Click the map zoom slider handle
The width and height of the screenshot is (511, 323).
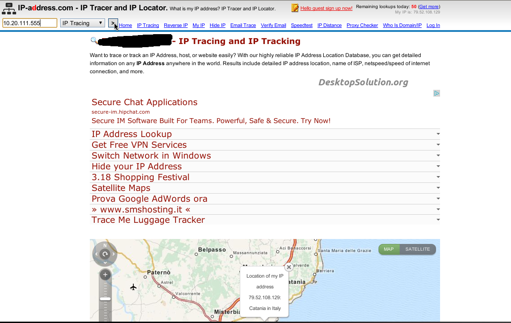click(105, 298)
